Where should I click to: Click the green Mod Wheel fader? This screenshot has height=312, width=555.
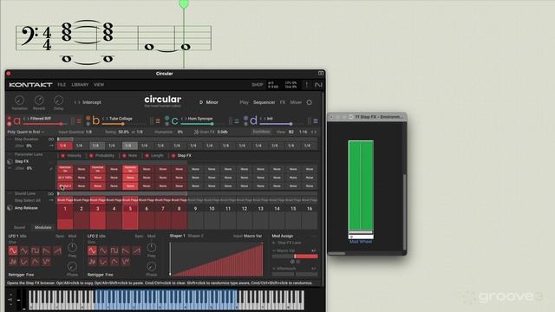coord(361,185)
